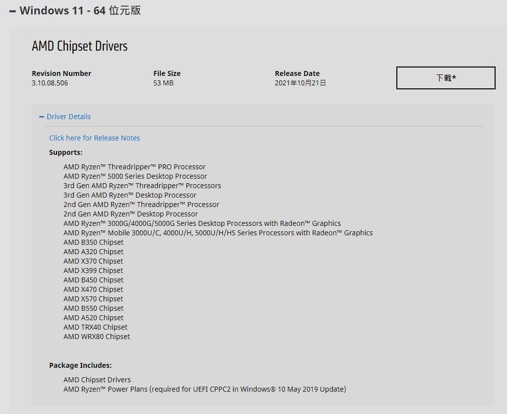Image resolution: width=507 pixels, height=414 pixels.
Task: Click the release date 2021年10月21日
Action: tap(300, 83)
